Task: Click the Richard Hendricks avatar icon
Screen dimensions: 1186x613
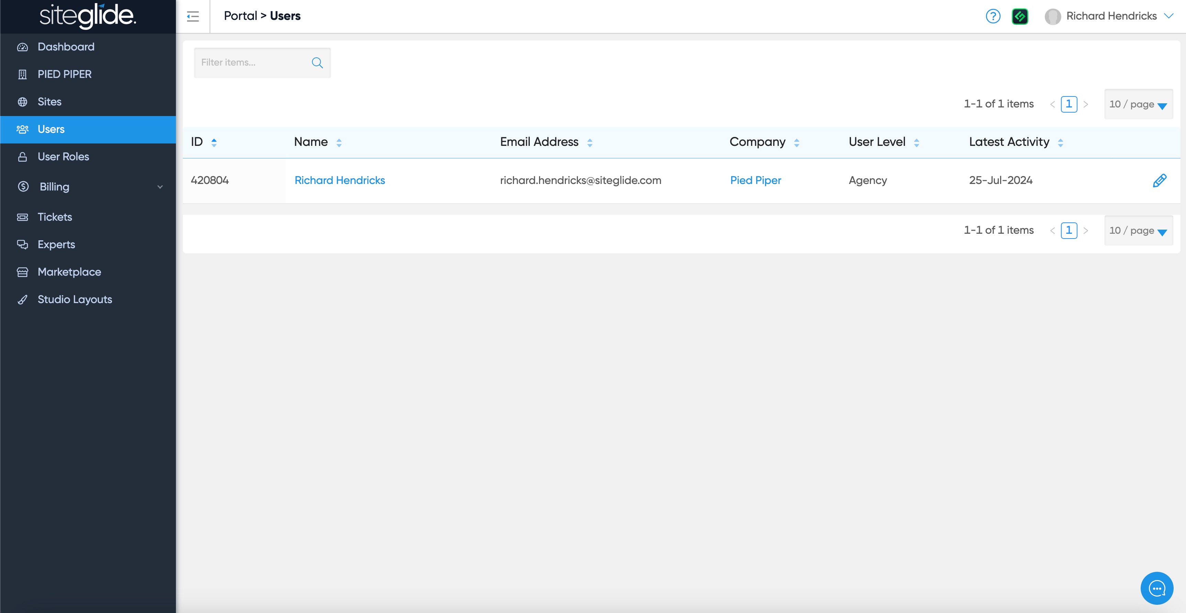Action: pyautogui.click(x=1052, y=16)
